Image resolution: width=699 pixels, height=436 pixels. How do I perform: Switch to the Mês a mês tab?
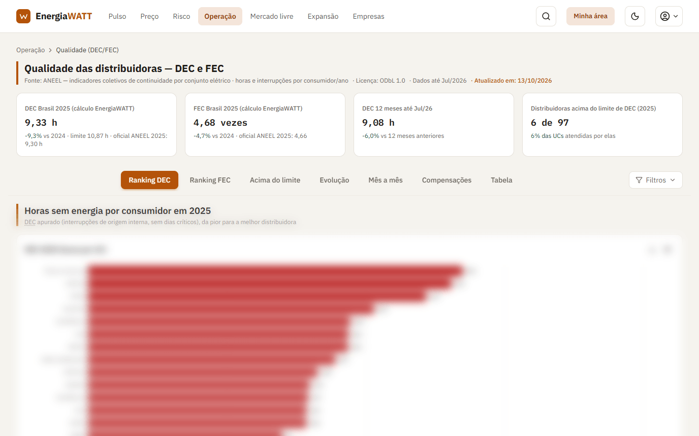(386, 180)
